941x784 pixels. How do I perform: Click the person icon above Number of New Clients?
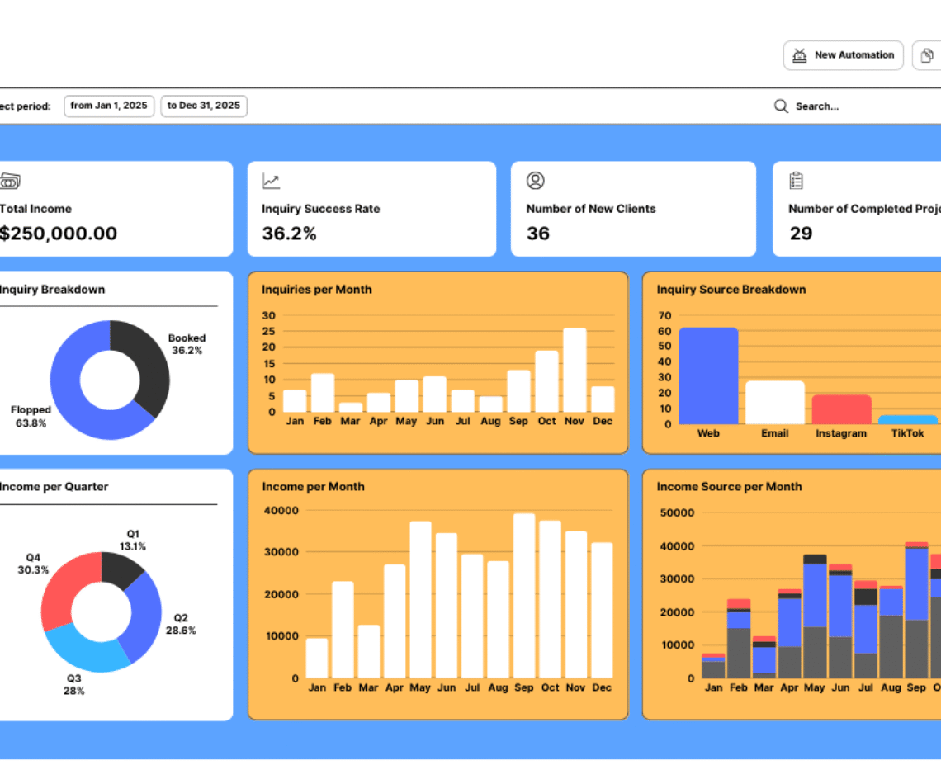536,181
